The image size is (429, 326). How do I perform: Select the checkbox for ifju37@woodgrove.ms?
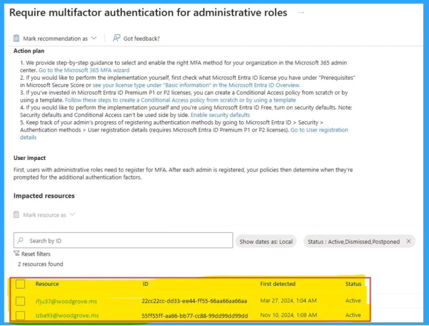click(x=20, y=301)
